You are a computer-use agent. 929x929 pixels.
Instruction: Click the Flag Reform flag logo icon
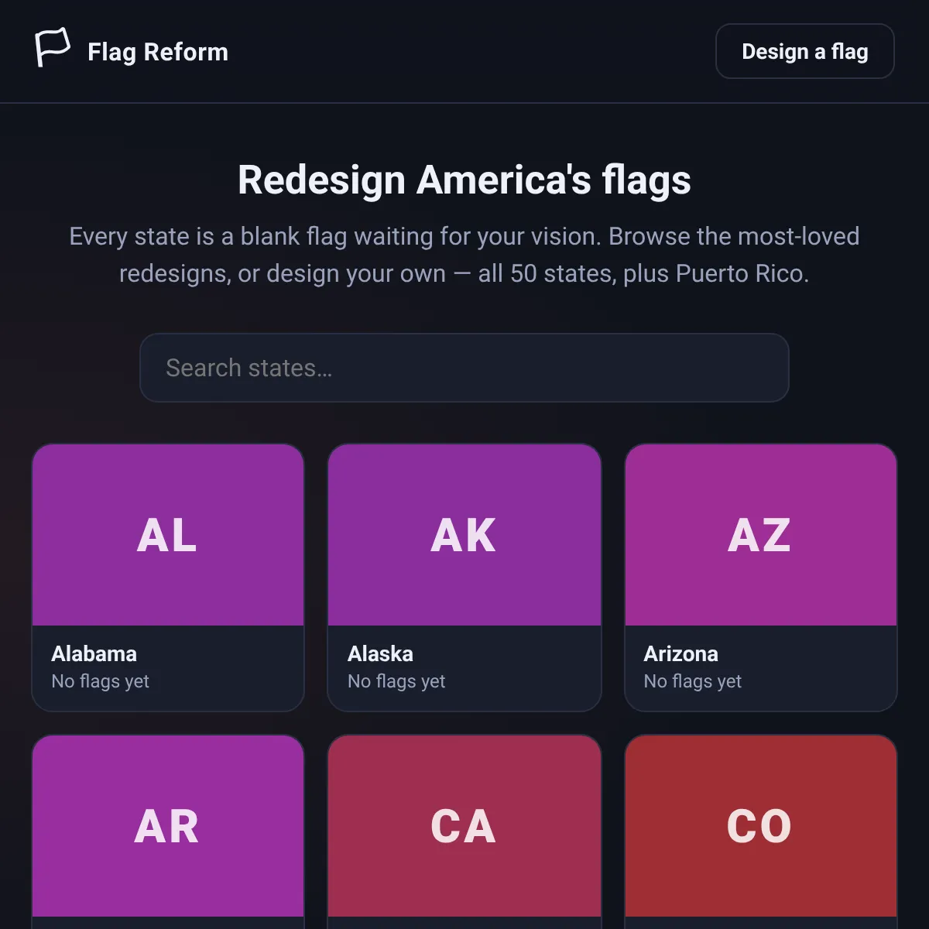tap(53, 48)
